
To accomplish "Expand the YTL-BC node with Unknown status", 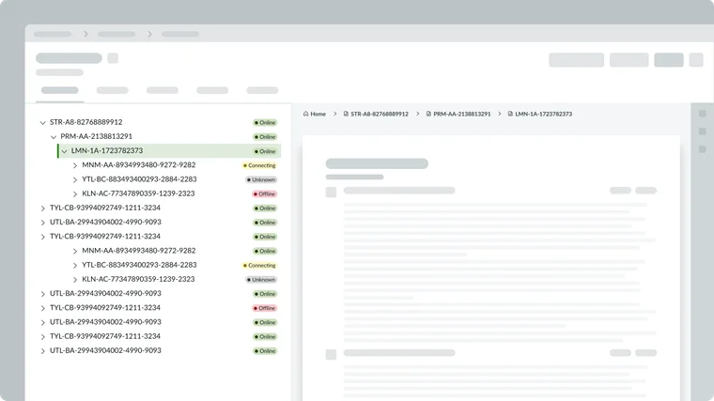I will tap(75, 179).
